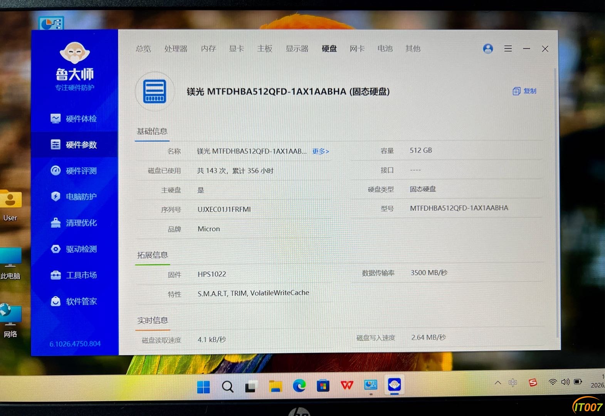Image resolution: width=605 pixels, height=416 pixels.
Task: Click the 实时信息 section heading
Action: pos(153,320)
